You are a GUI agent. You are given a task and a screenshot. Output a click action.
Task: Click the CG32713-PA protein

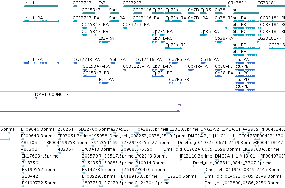[x=75, y=63]
